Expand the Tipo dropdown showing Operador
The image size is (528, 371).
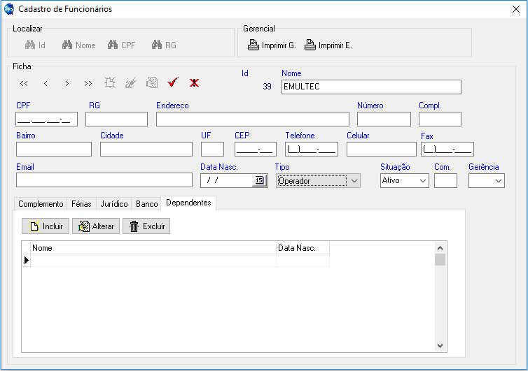tap(354, 180)
